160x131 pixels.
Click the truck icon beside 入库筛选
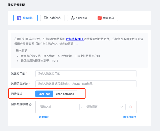click(46, 18)
